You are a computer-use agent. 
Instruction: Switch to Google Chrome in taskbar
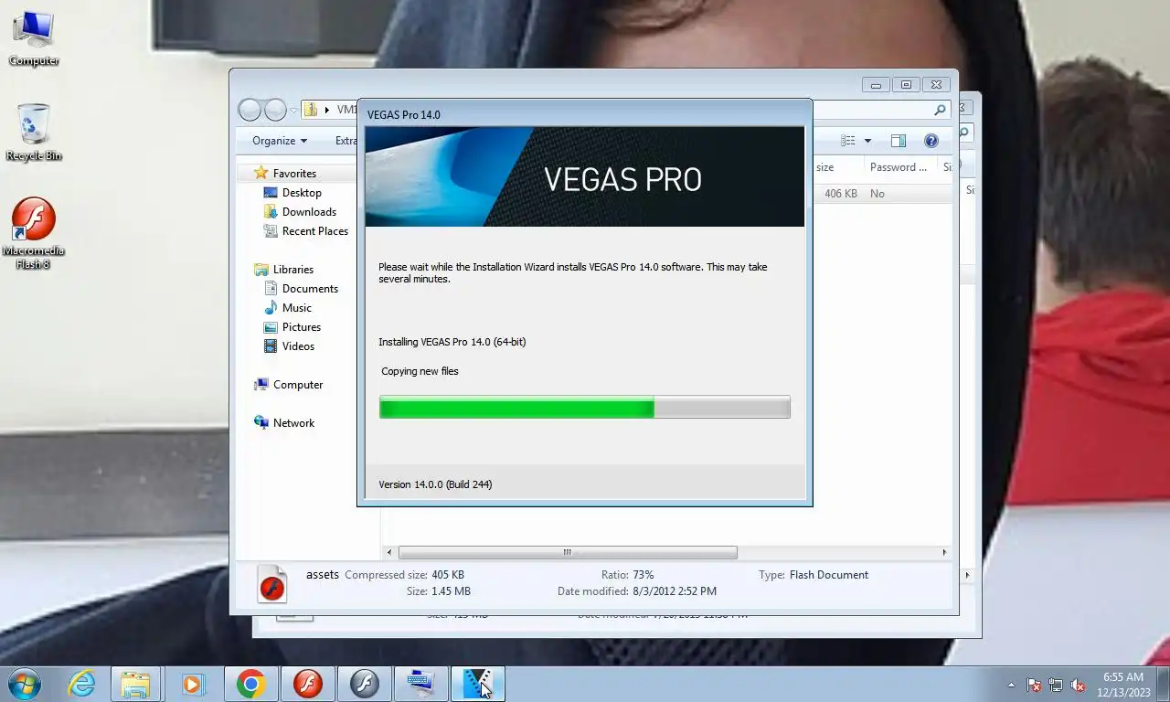250,684
